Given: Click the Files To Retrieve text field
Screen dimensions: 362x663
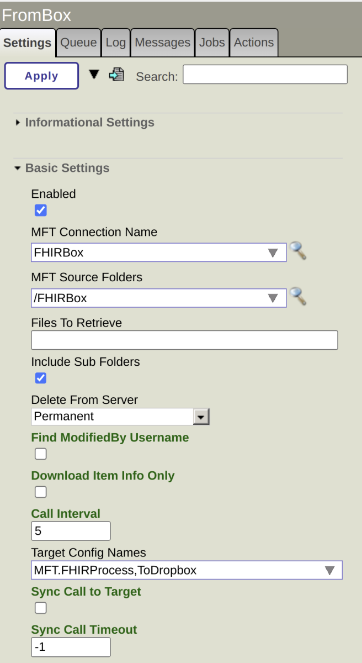Looking at the screenshot, I should coord(184,340).
